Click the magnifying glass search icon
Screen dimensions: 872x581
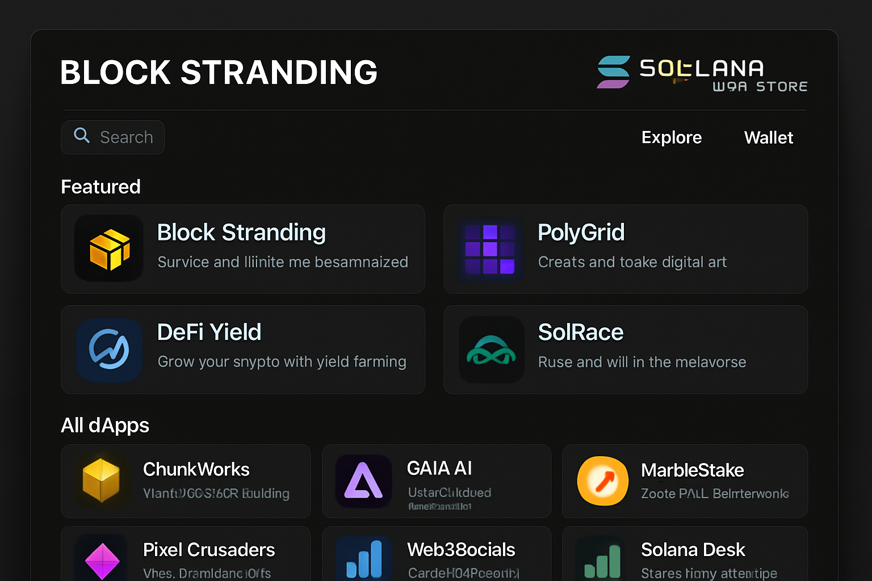click(x=81, y=136)
